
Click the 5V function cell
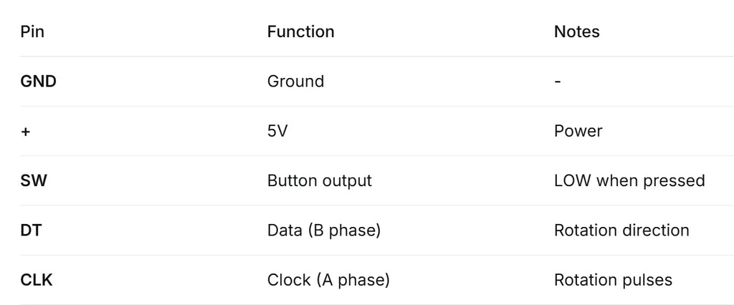(277, 131)
